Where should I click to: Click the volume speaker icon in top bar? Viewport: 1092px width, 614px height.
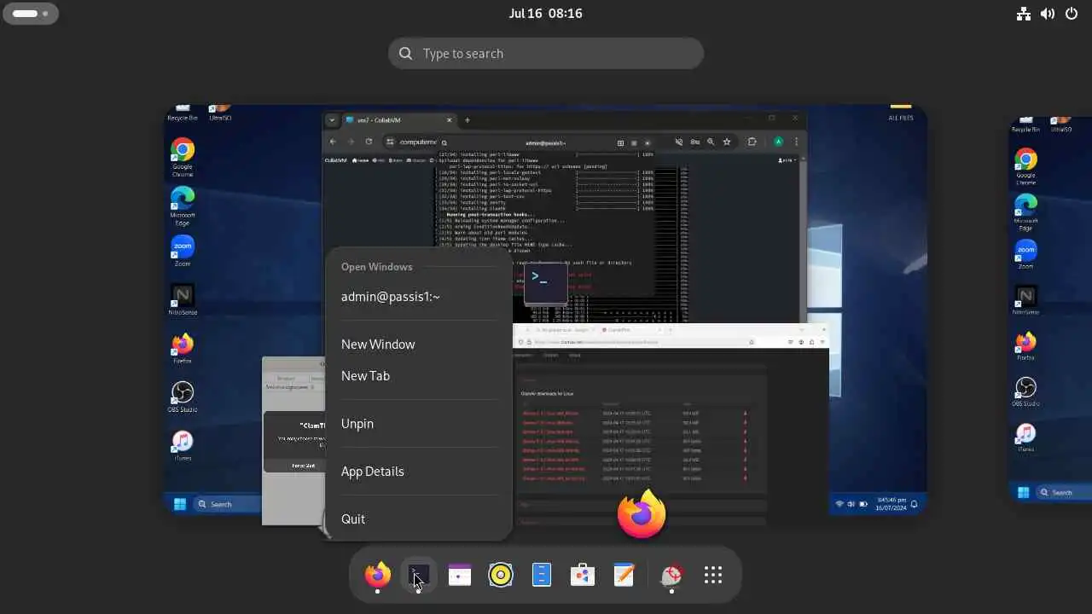click(x=1048, y=14)
